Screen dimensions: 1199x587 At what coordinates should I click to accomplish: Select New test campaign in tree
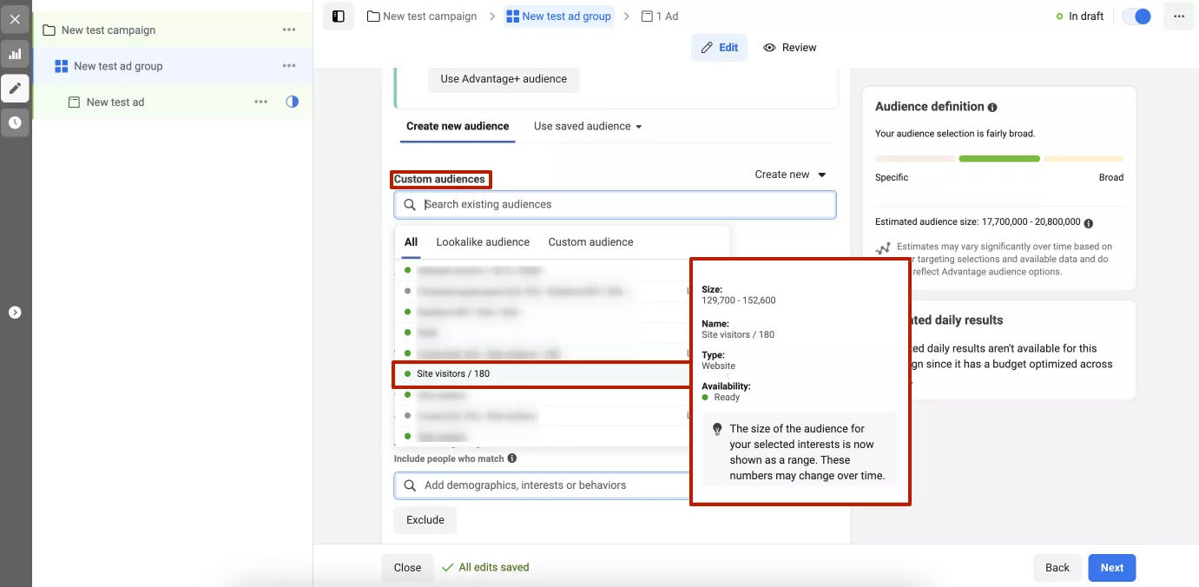(x=109, y=30)
